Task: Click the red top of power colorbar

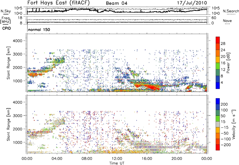Action: (x=218, y=40)
